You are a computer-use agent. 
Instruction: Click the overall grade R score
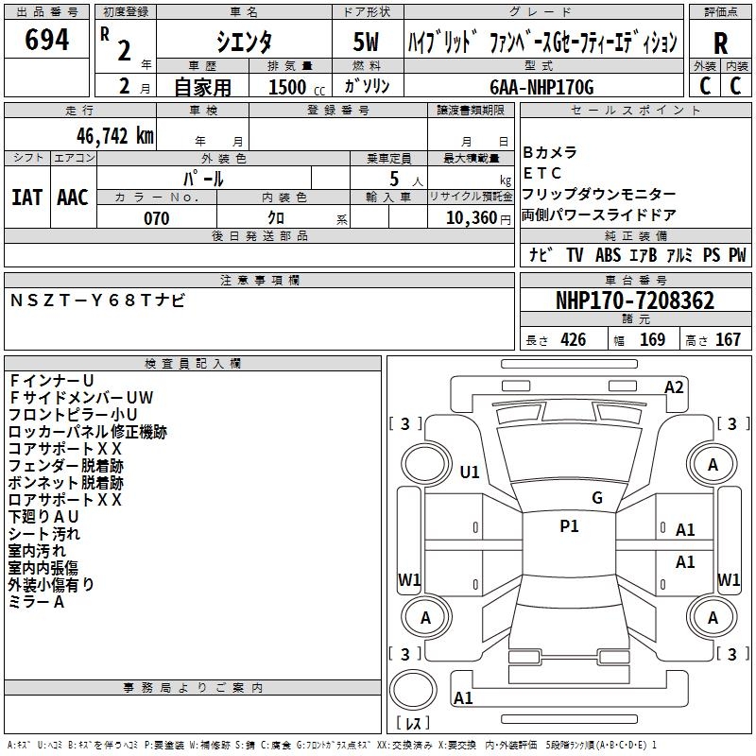pos(720,43)
